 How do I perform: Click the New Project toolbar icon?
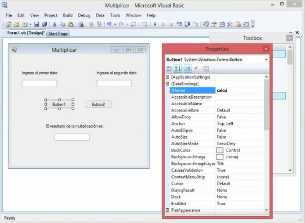(x=8, y=24)
